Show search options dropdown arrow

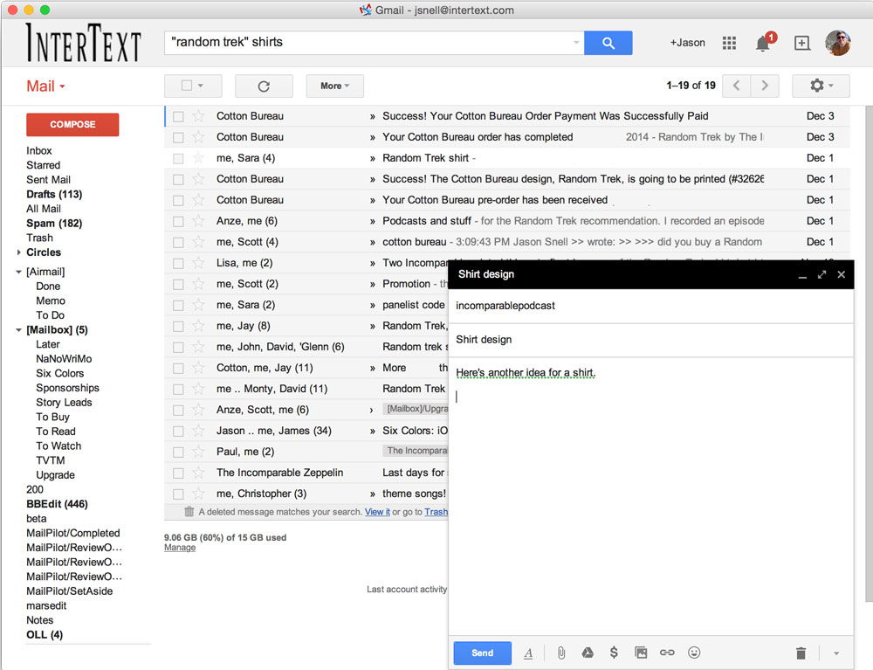coord(576,42)
